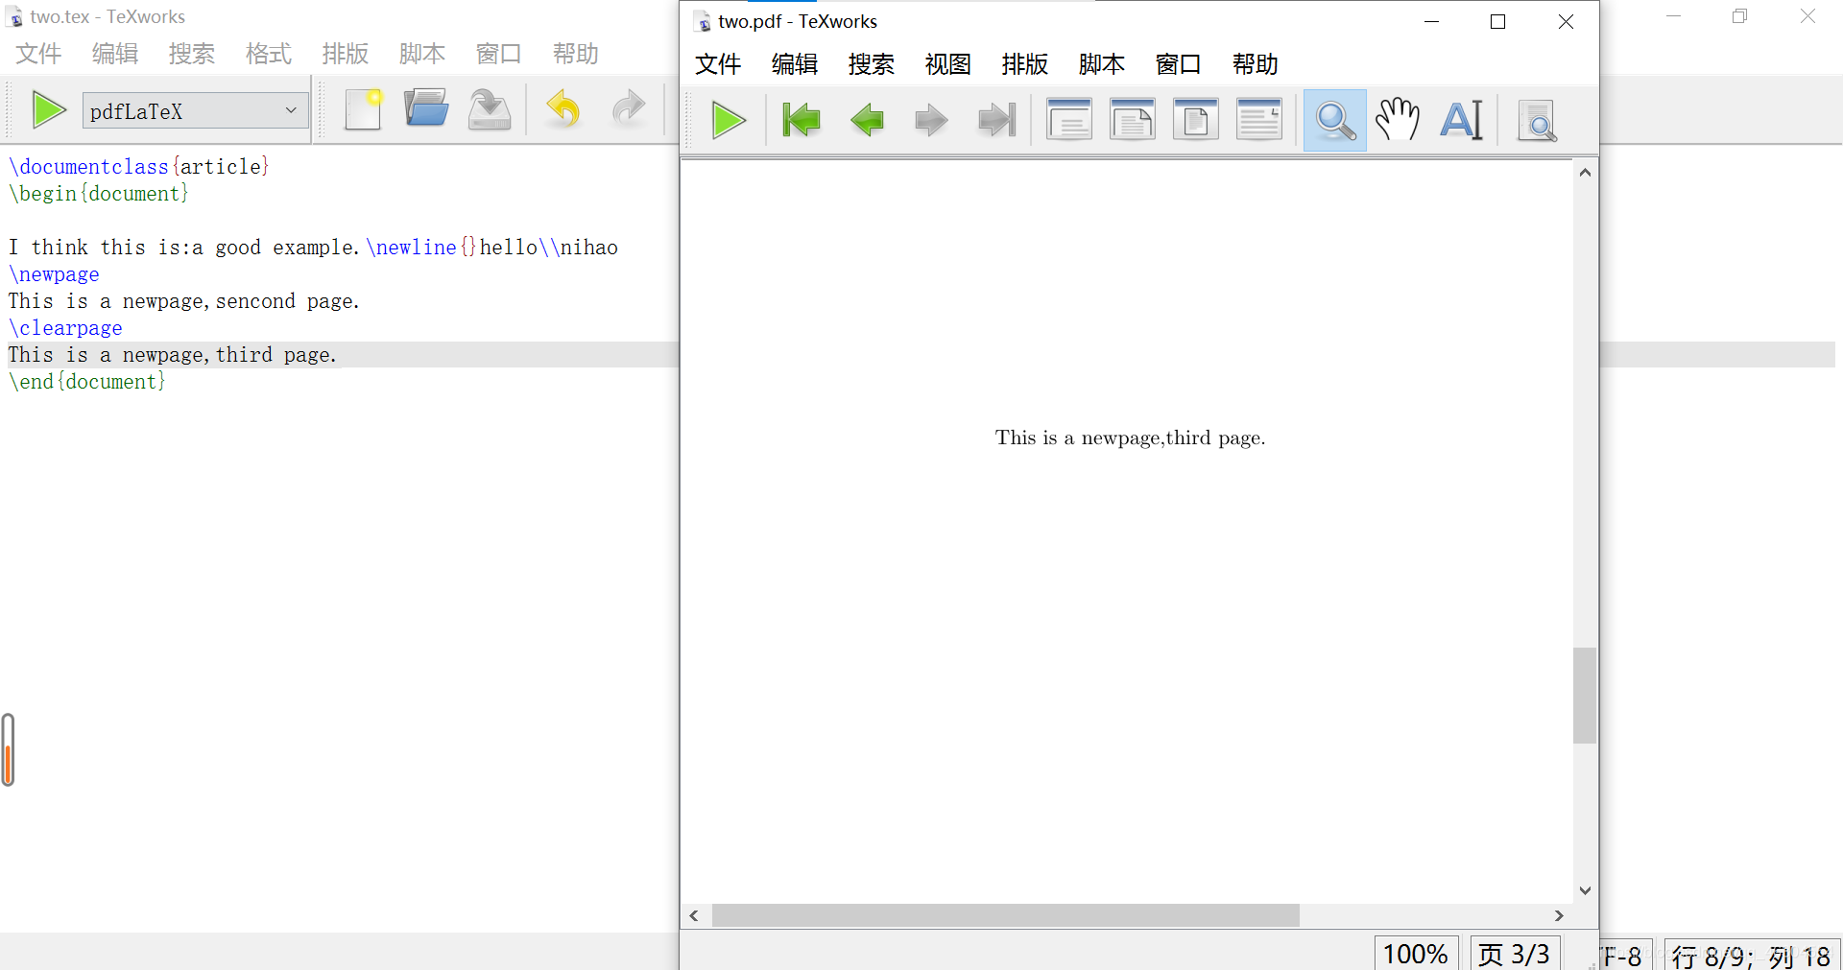This screenshot has height=970, width=1843.
Task: Go to next page in PDF viewer
Action: click(931, 121)
